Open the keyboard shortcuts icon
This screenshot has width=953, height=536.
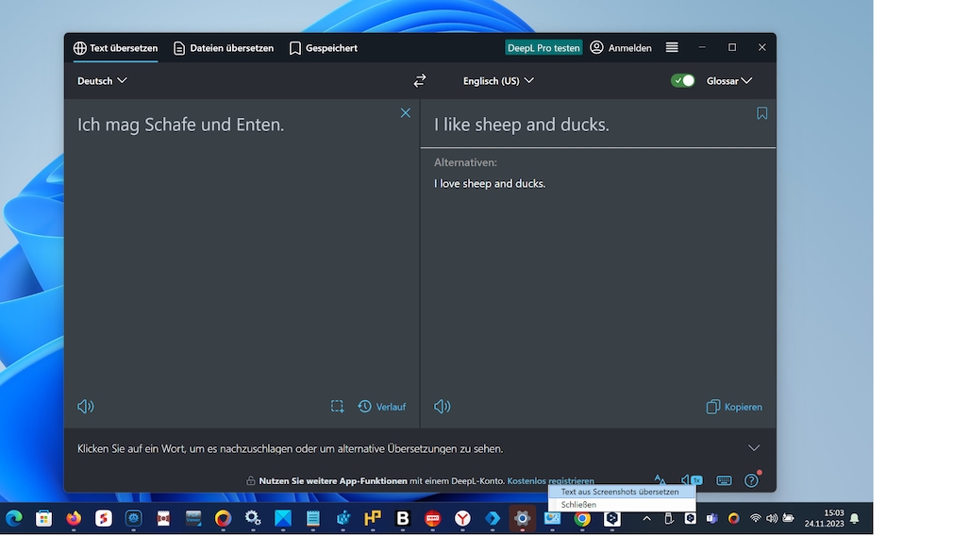(x=724, y=480)
